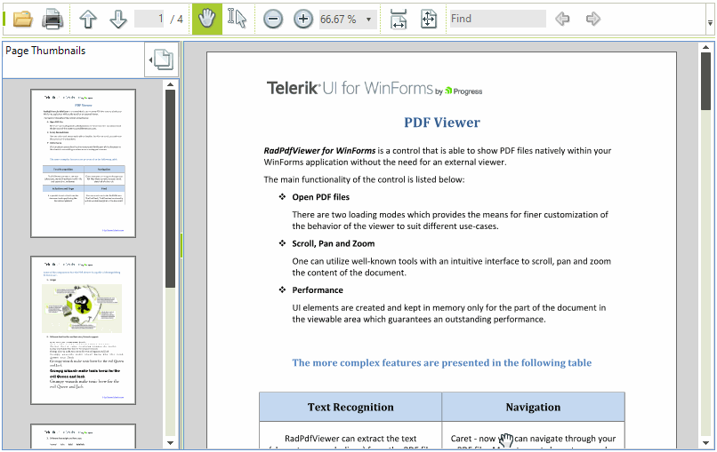Screen dimensions: 717x452
Task: Click the Open PDF files bullet
Action: pos(320,197)
